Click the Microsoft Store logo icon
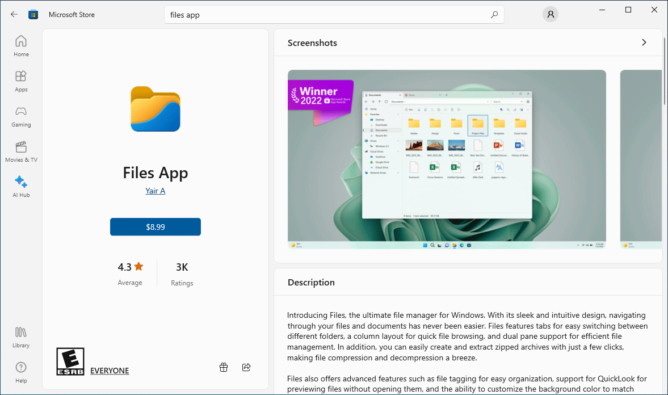 coord(33,15)
